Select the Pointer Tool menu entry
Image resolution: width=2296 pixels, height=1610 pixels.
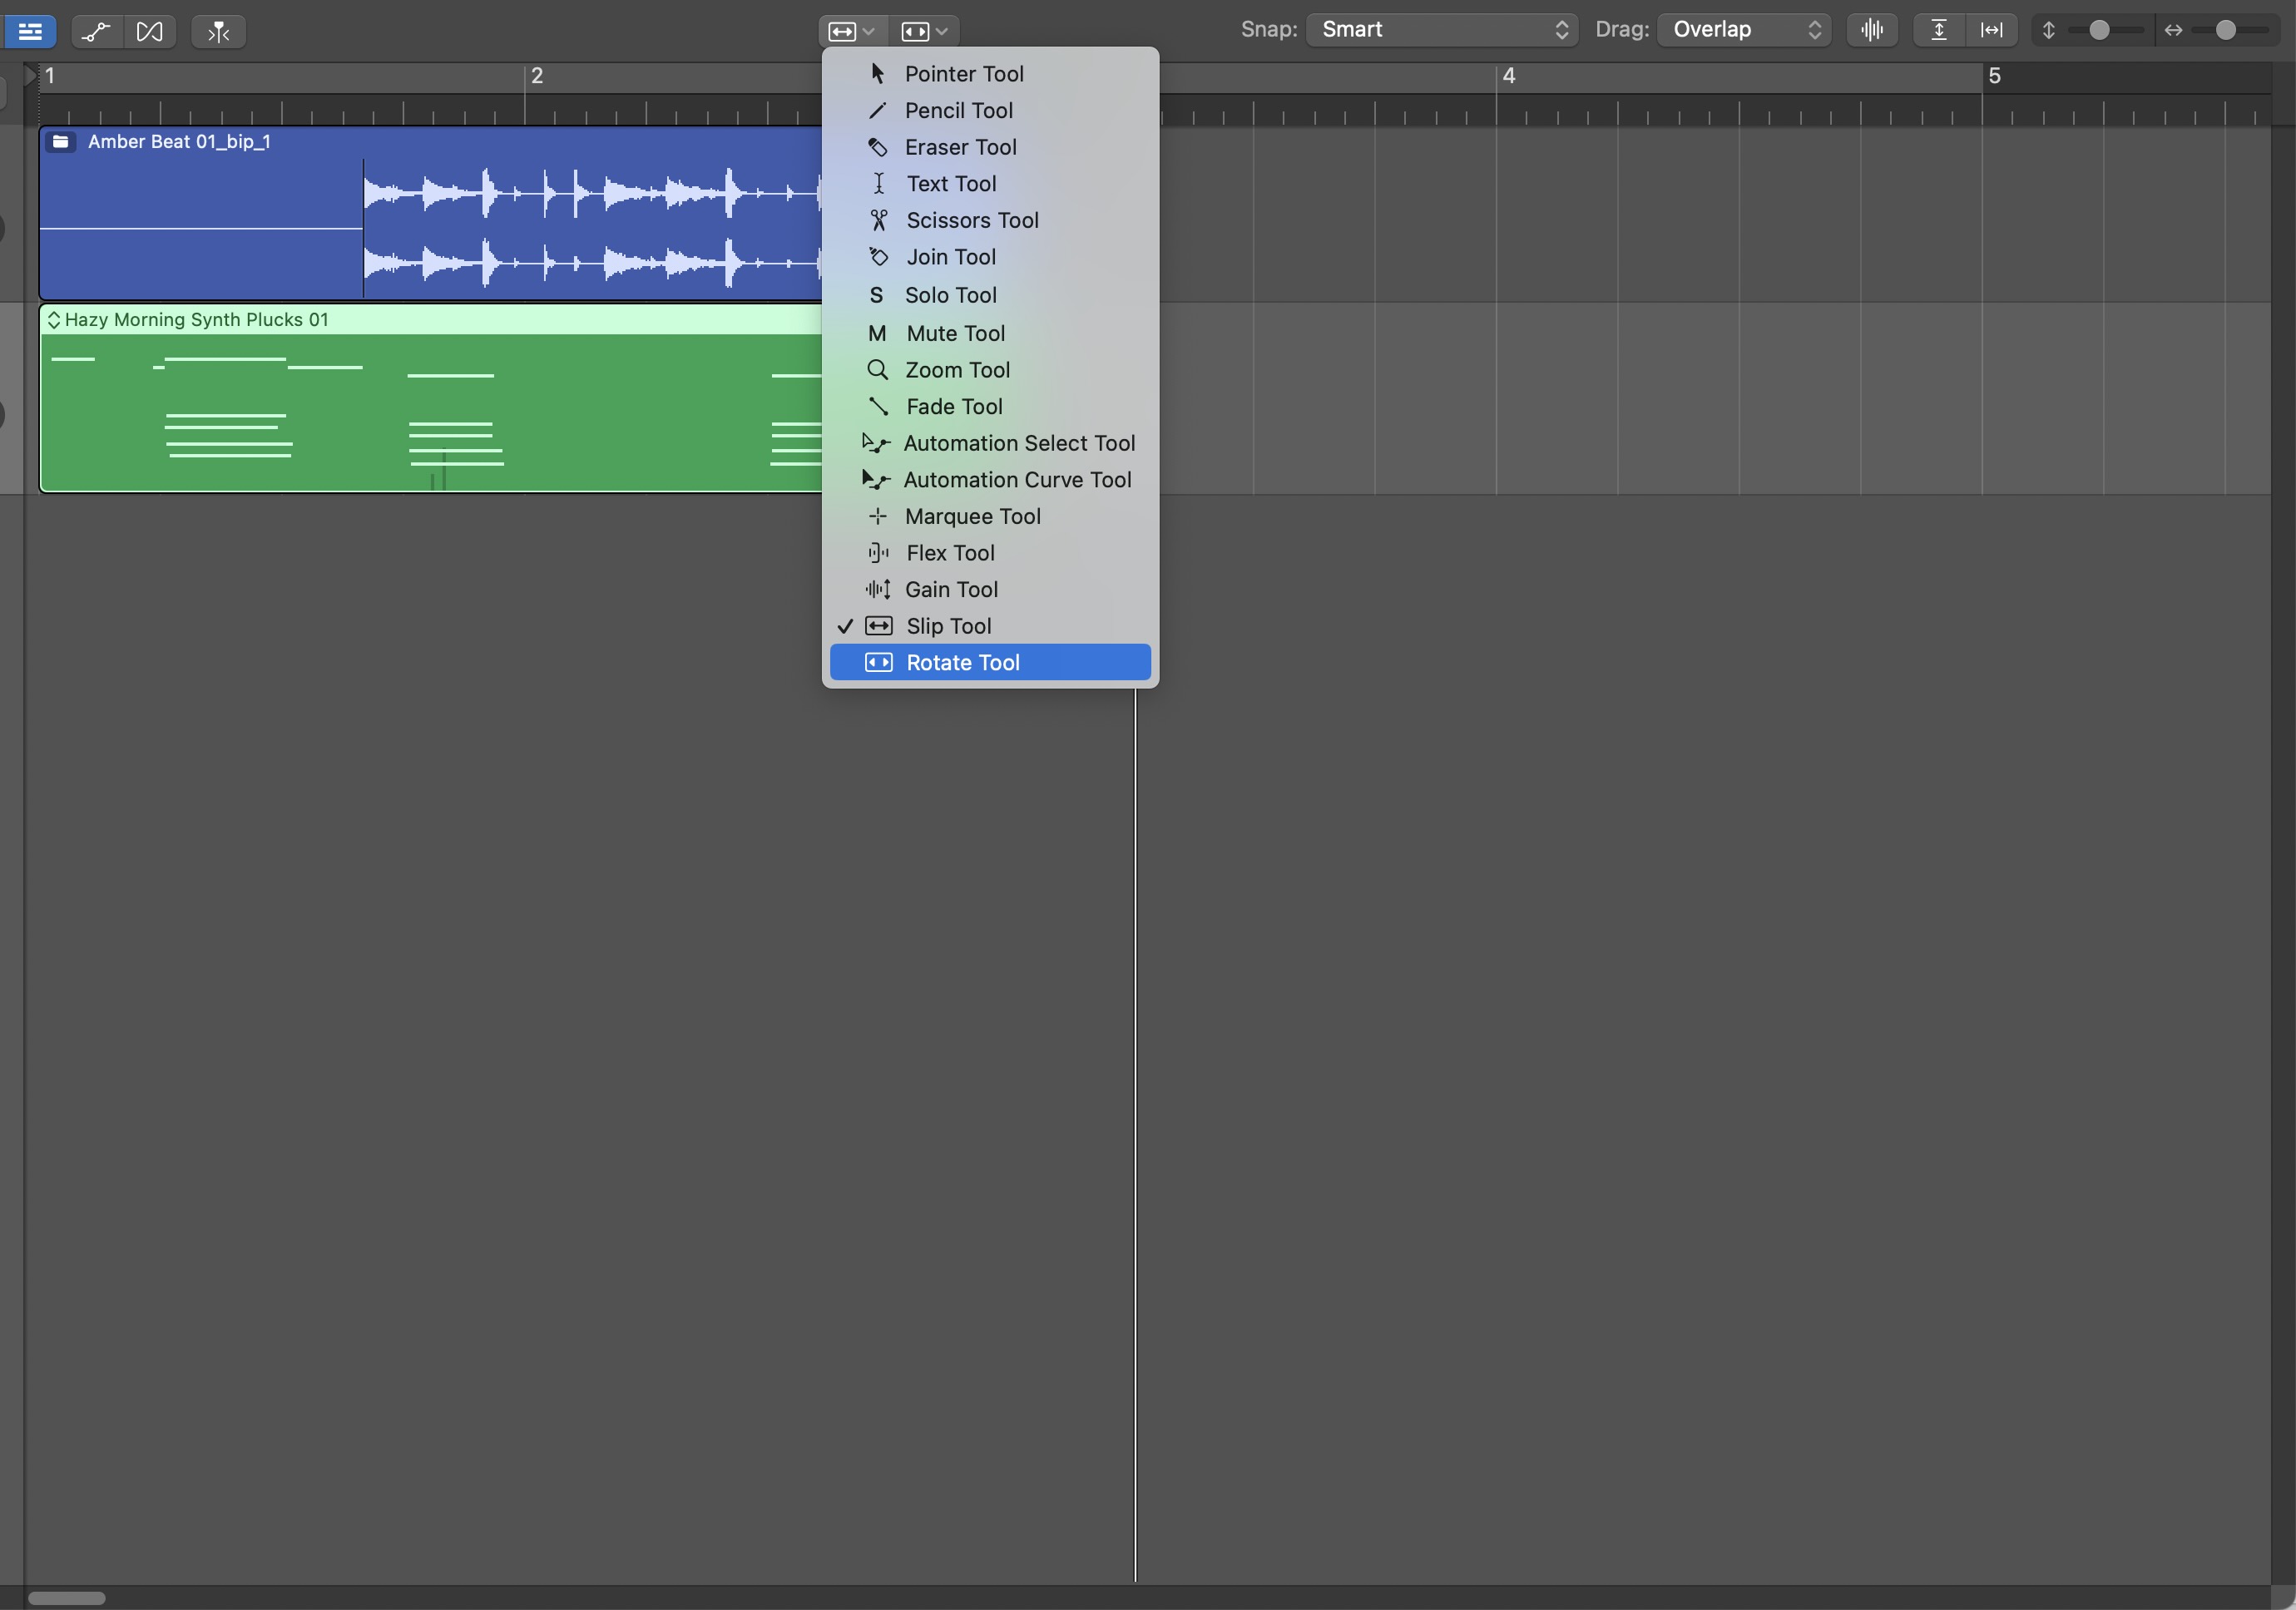click(990, 74)
